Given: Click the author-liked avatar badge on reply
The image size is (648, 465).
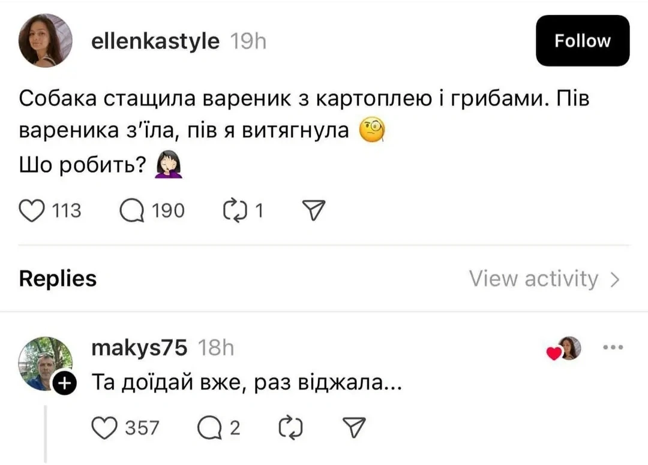Looking at the screenshot, I should tap(566, 349).
